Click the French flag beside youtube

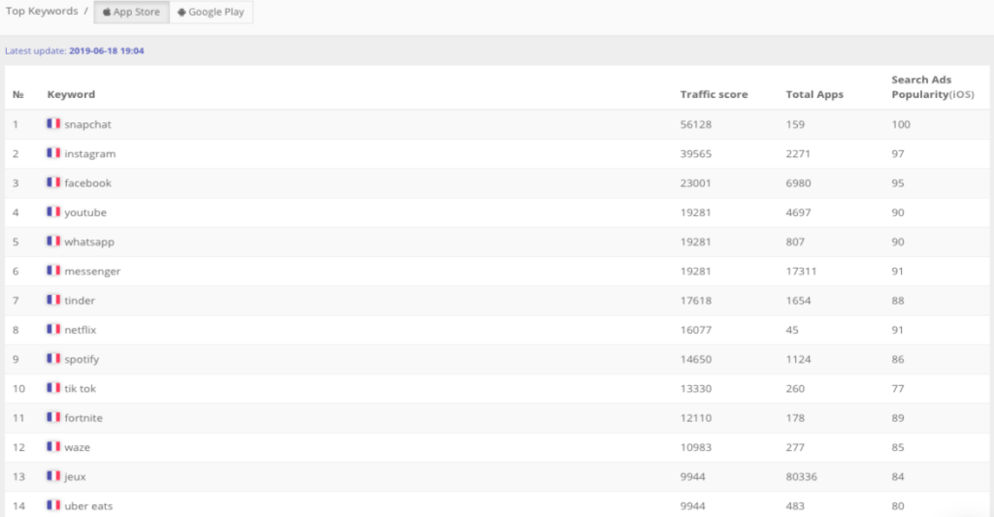pyautogui.click(x=53, y=211)
